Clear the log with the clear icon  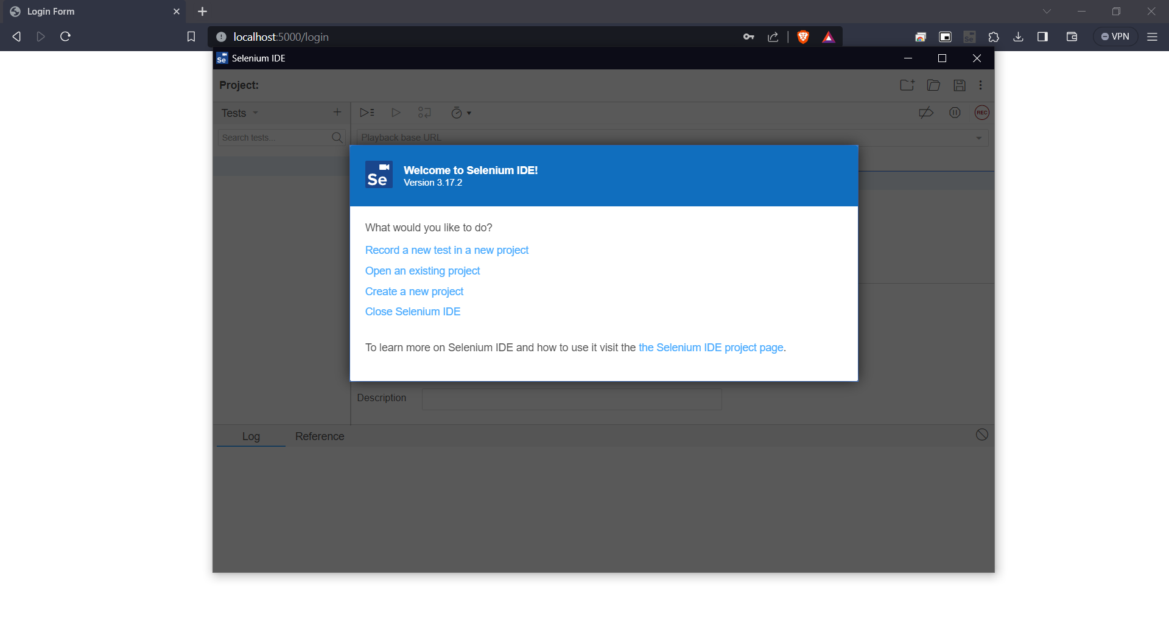pos(981,435)
